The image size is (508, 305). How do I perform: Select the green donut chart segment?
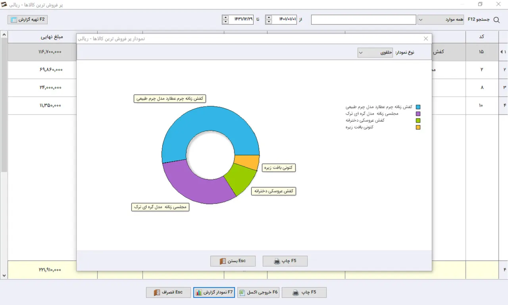click(x=240, y=178)
